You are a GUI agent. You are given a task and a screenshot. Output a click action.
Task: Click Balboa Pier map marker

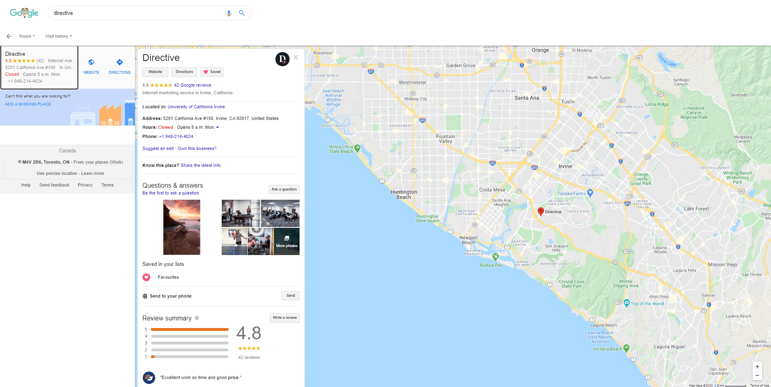tap(496, 257)
